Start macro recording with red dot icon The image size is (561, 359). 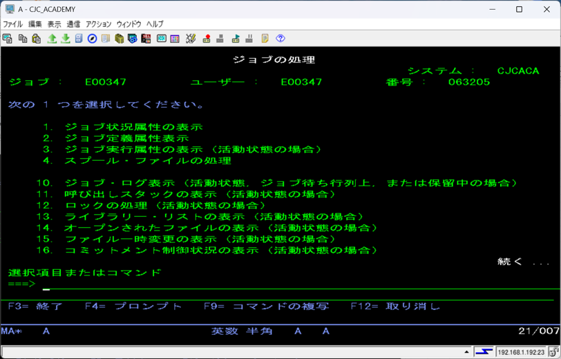[207, 38]
